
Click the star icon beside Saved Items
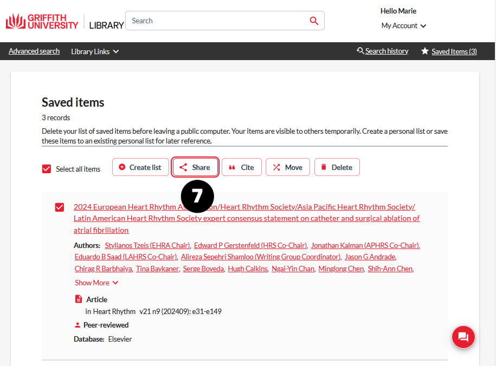pos(425,51)
